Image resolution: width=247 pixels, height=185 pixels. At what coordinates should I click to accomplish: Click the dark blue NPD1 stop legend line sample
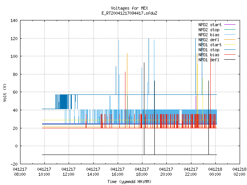coord(230,50)
